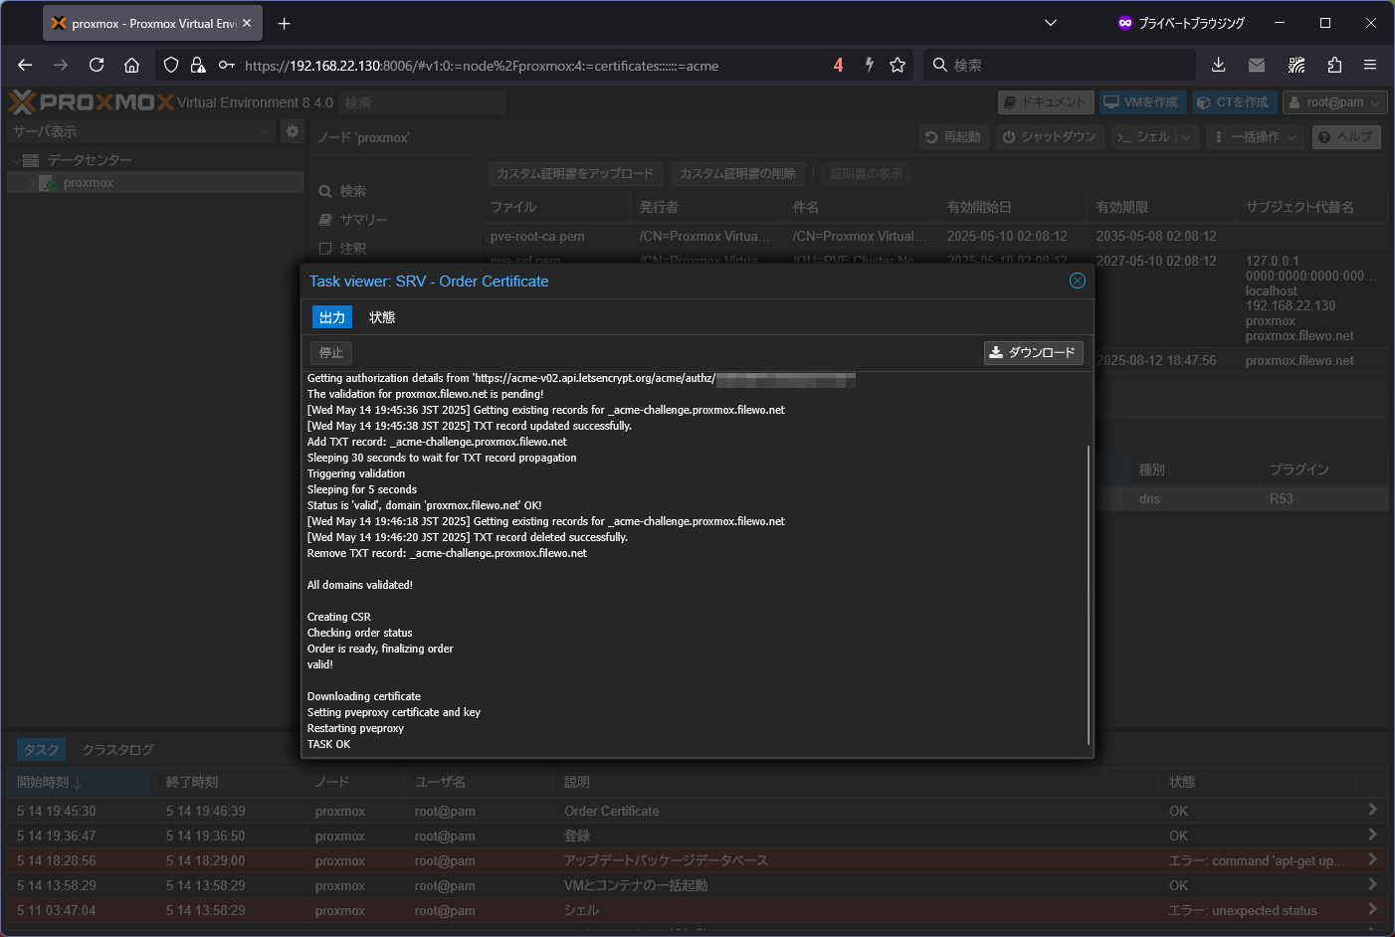Click カスタム証明書の削除 button
This screenshot has height=937, width=1395.
pyautogui.click(x=737, y=174)
